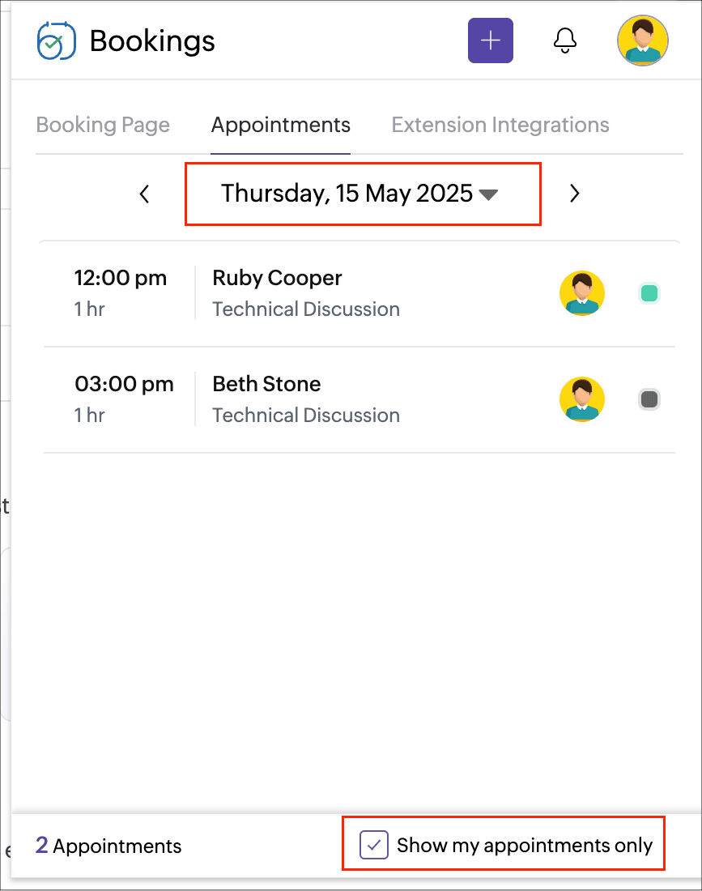Screen dimensions: 702x891
Task: Open the Ruby Cooper appointment
Action: click(x=277, y=279)
